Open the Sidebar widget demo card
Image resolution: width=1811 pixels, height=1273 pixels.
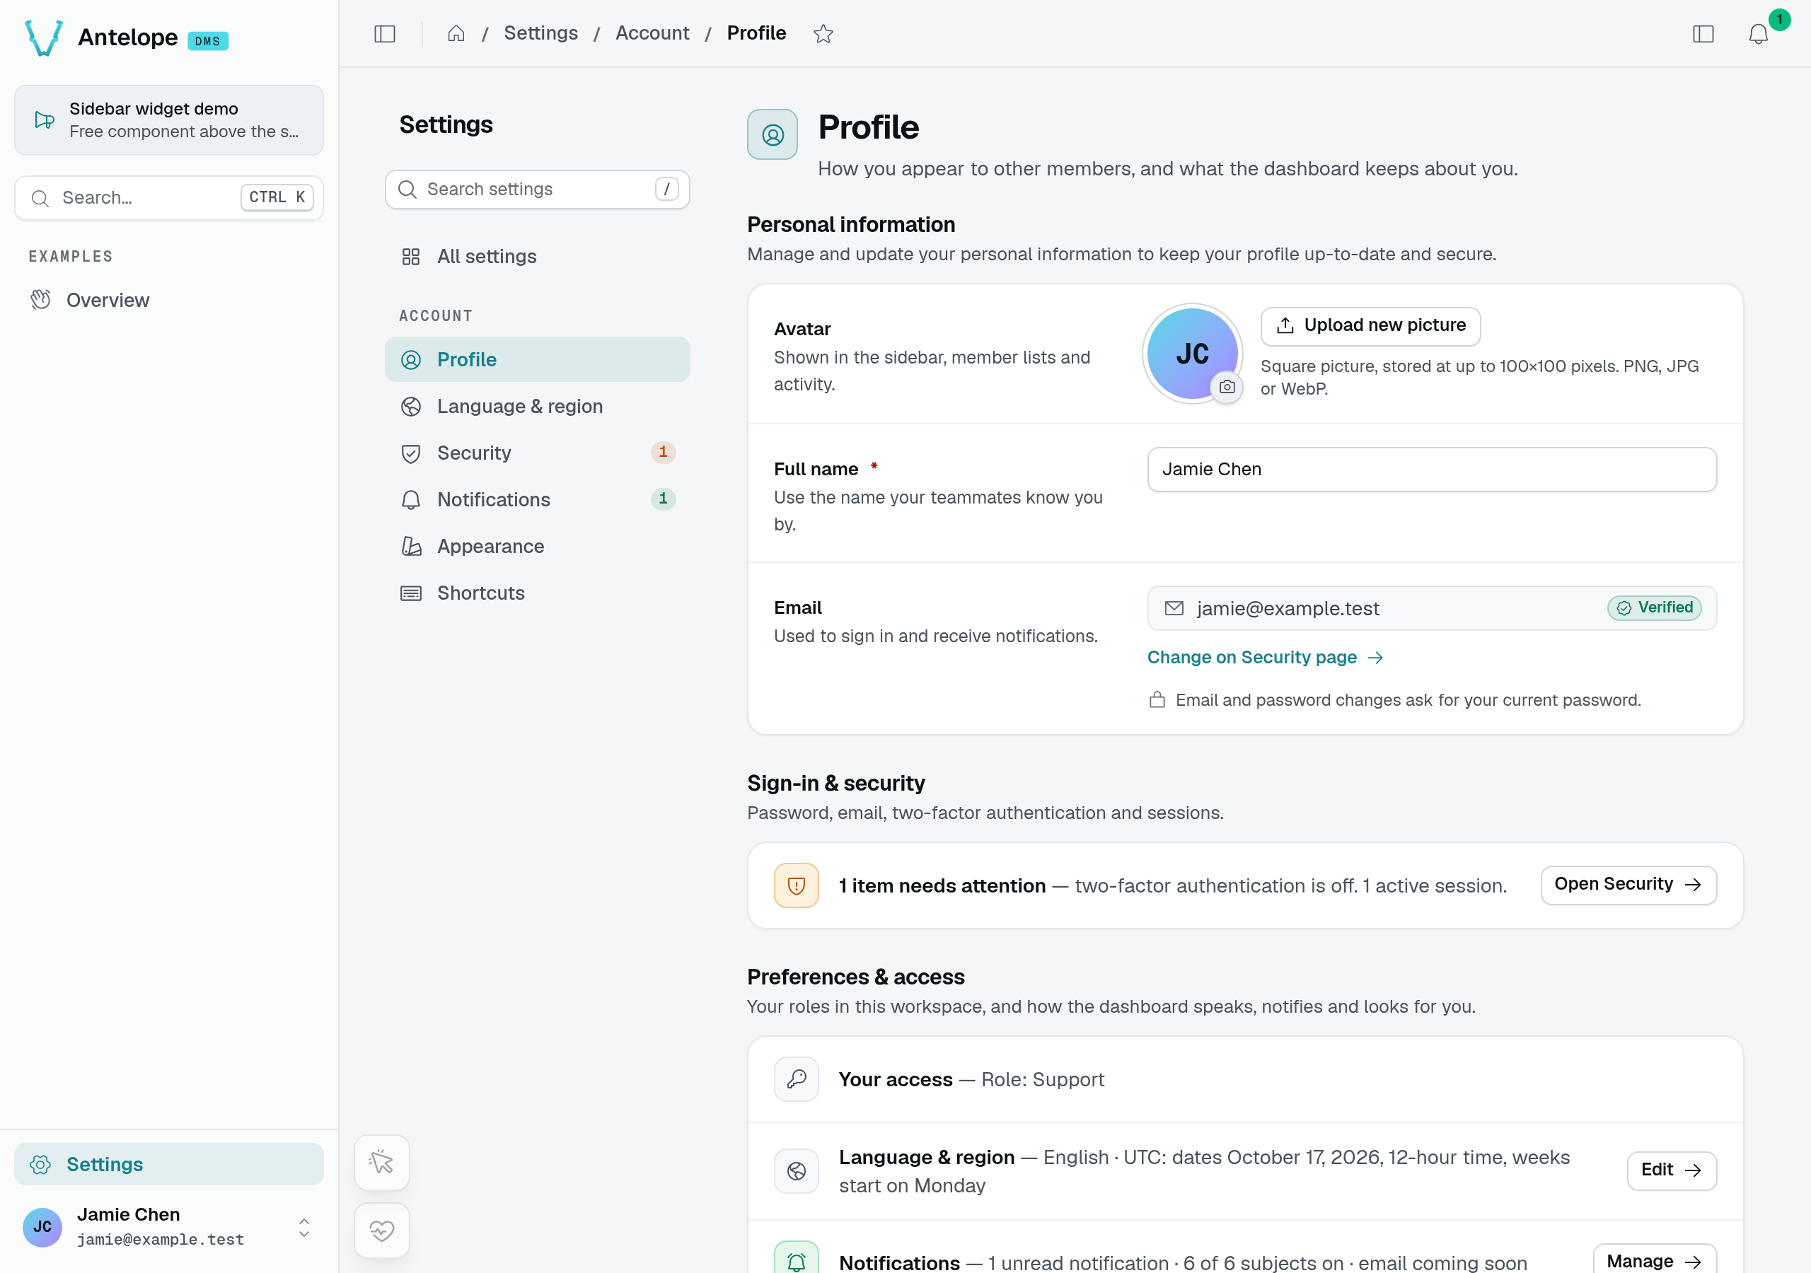coord(169,120)
